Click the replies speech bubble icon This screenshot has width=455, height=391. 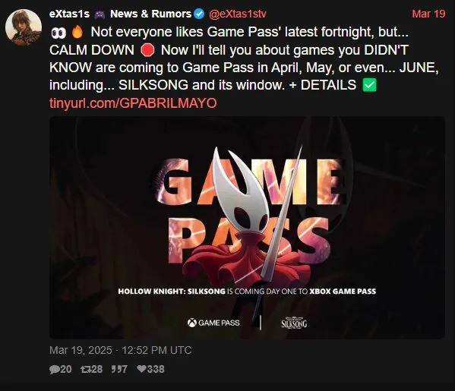click(x=54, y=369)
